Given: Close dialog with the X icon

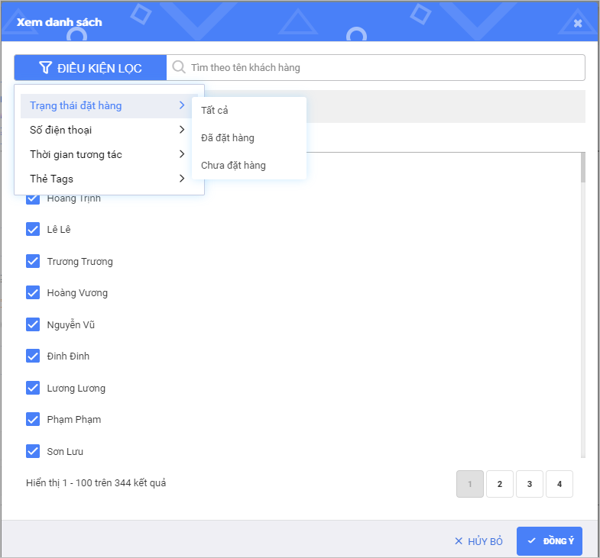Looking at the screenshot, I should tap(578, 23).
